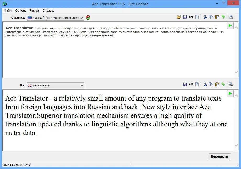Viewport: 241px width, 169px height.
Task: Clear source text with new document icon
Action: pos(197,17)
